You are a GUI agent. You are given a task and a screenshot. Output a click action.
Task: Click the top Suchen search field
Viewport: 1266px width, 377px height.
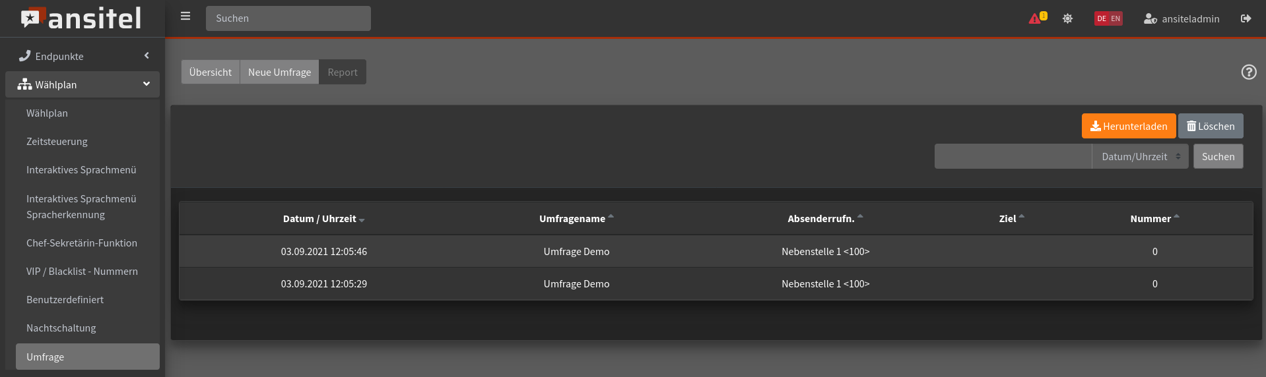(x=288, y=18)
